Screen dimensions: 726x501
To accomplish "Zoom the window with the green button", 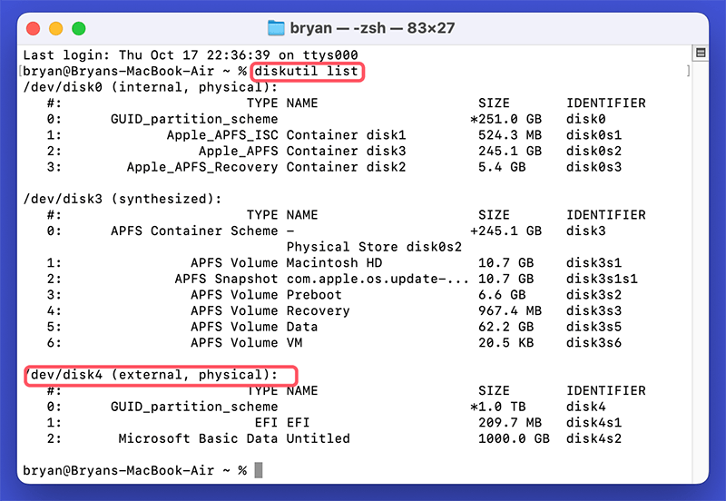I will 79,28.
